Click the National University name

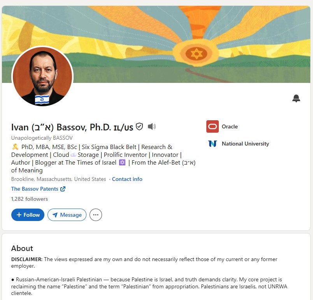click(246, 144)
